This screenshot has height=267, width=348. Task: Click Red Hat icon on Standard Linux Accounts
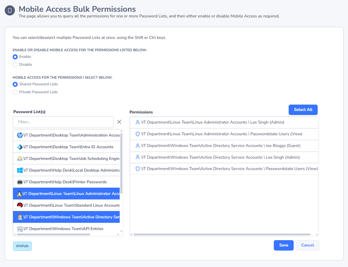click(x=20, y=205)
